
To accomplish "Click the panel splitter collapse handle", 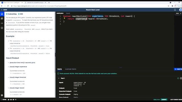I will point(55,55).
